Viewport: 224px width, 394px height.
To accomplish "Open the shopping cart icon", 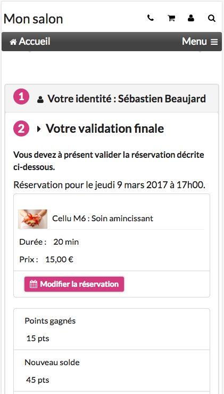I will click(x=171, y=18).
